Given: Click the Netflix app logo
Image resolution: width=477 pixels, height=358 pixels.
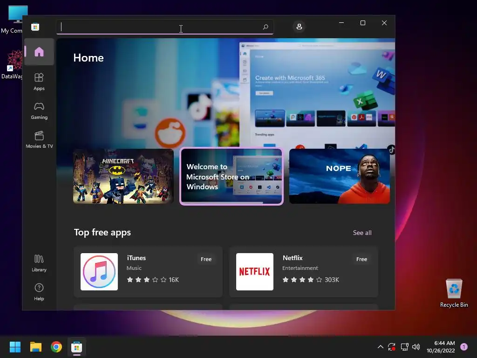Looking at the screenshot, I should pyautogui.click(x=255, y=272).
